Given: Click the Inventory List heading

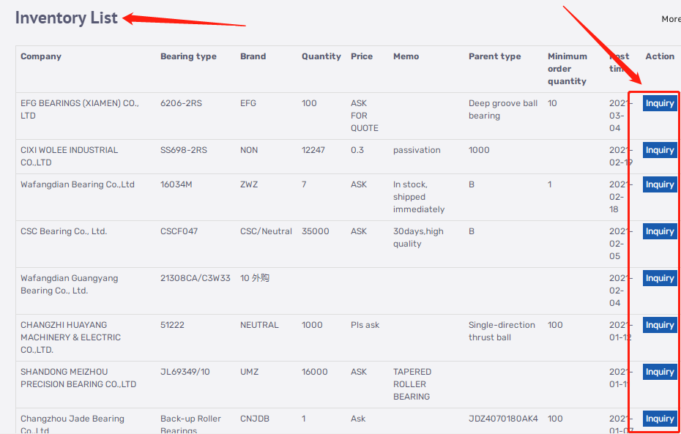Looking at the screenshot, I should click(67, 18).
